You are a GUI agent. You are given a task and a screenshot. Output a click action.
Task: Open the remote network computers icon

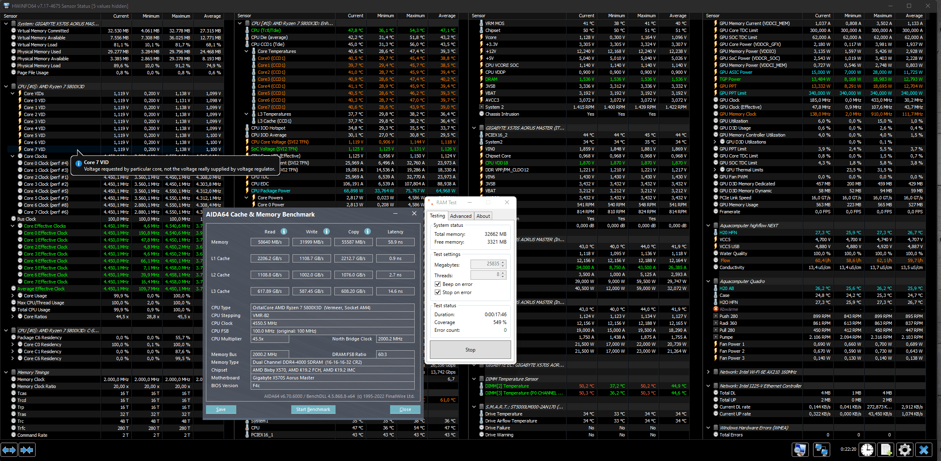821,450
